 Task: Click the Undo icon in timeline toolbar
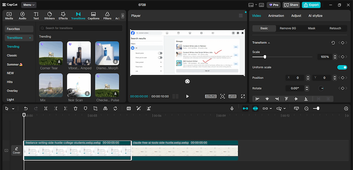(26, 109)
